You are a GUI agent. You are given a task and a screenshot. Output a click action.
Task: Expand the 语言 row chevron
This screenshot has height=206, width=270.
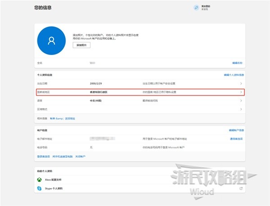241,101
